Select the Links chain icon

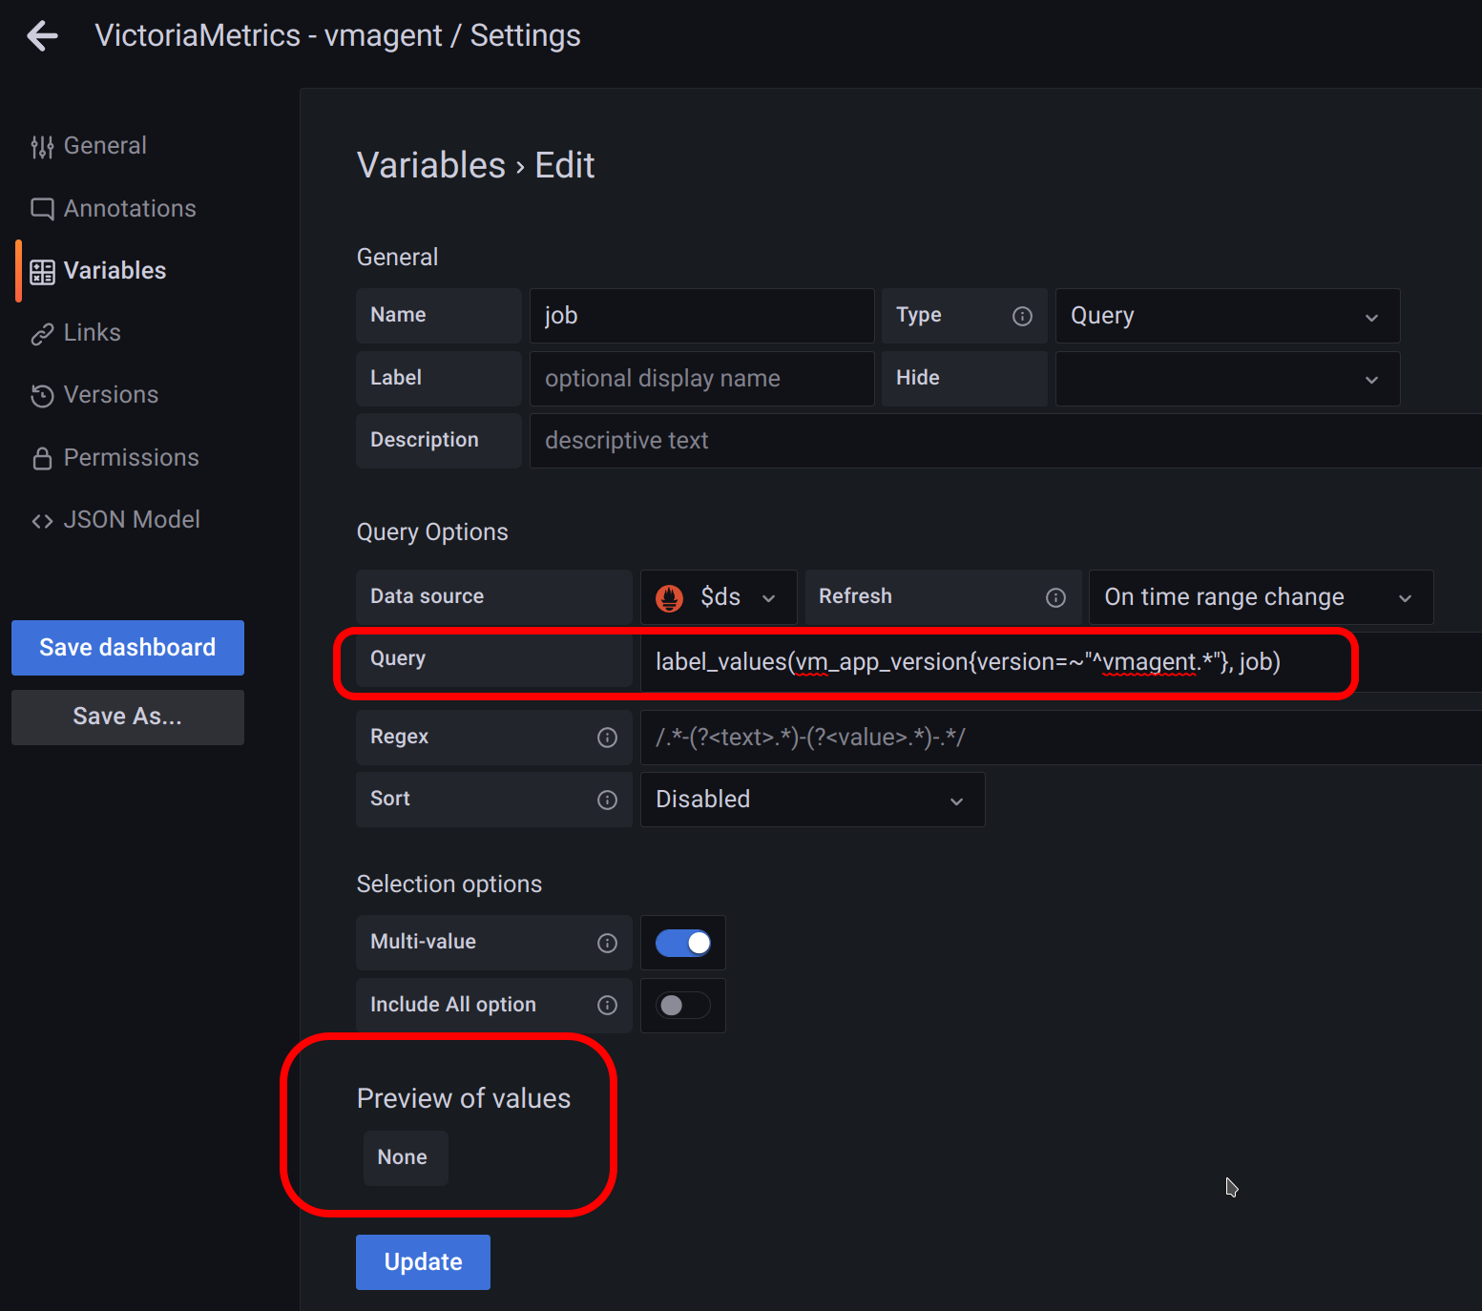click(x=42, y=333)
